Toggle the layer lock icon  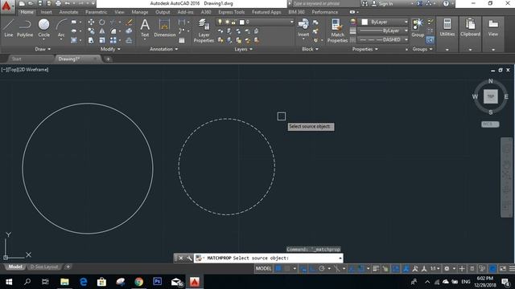(233, 22)
